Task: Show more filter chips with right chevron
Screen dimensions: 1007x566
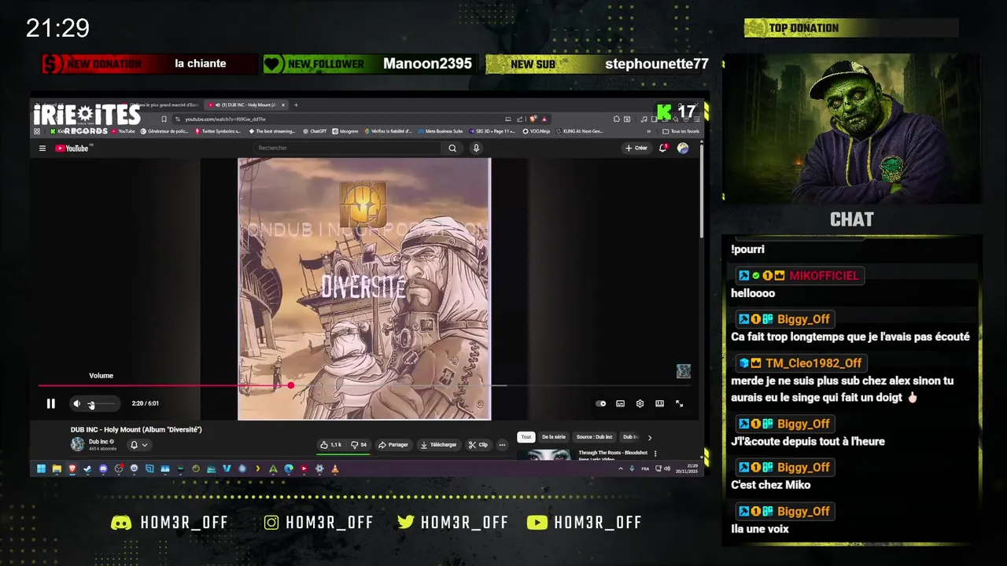Action: coord(650,437)
